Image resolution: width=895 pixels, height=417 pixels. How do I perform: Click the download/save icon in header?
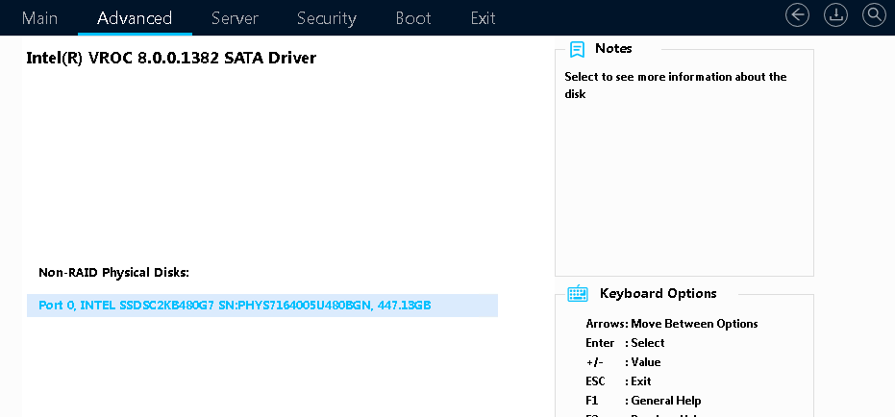(835, 15)
